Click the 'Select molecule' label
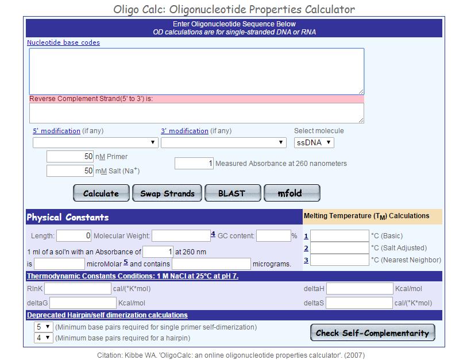Viewport: 467px width, 360px height. pyautogui.click(x=319, y=131)
